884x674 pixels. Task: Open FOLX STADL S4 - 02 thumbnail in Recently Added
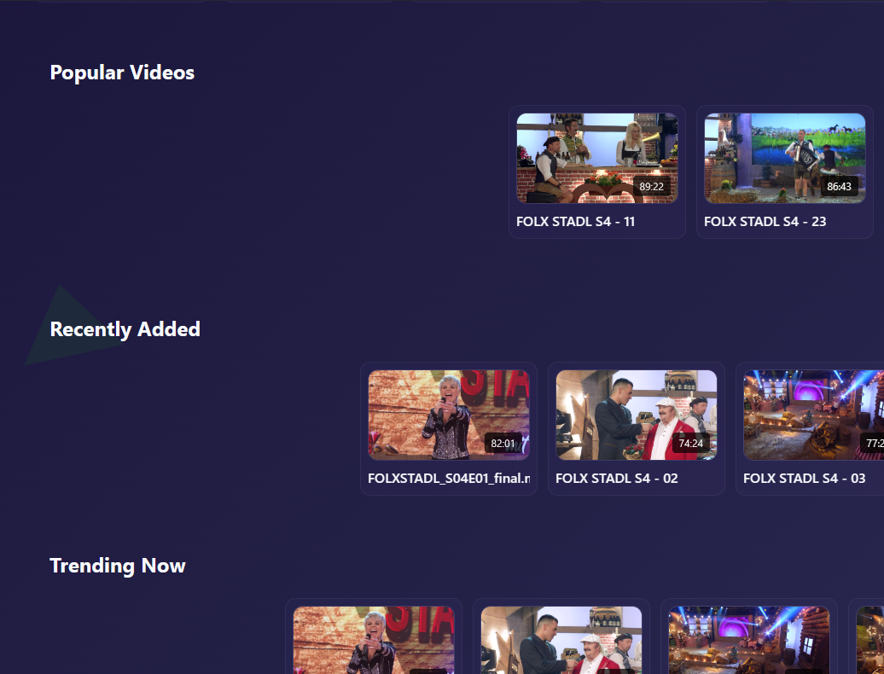pos(637,415)
